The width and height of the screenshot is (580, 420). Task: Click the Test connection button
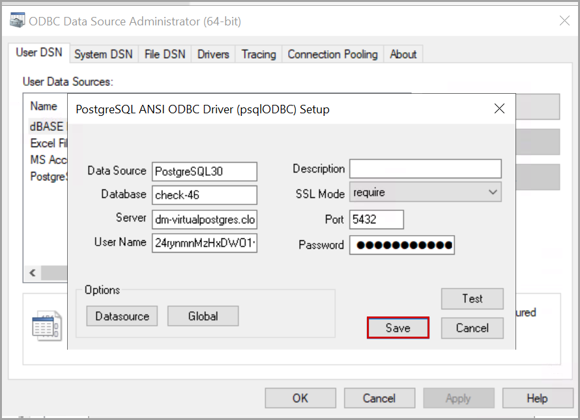[472, 299]
